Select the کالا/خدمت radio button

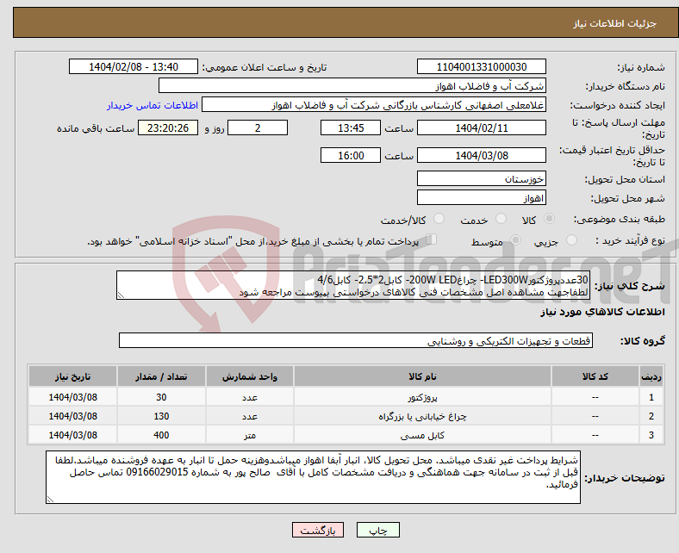point(439,219)
